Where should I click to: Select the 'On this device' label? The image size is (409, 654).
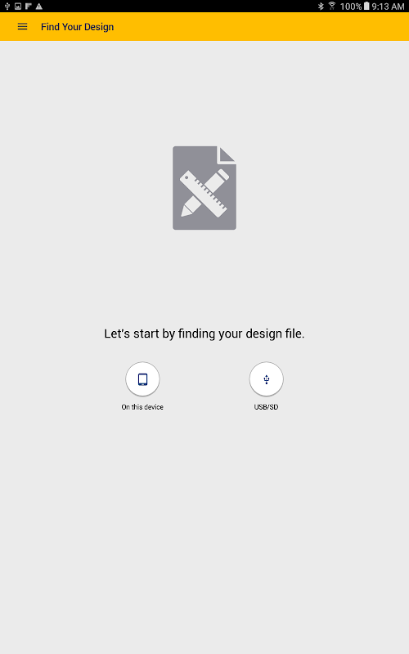[x=142, y=407]
